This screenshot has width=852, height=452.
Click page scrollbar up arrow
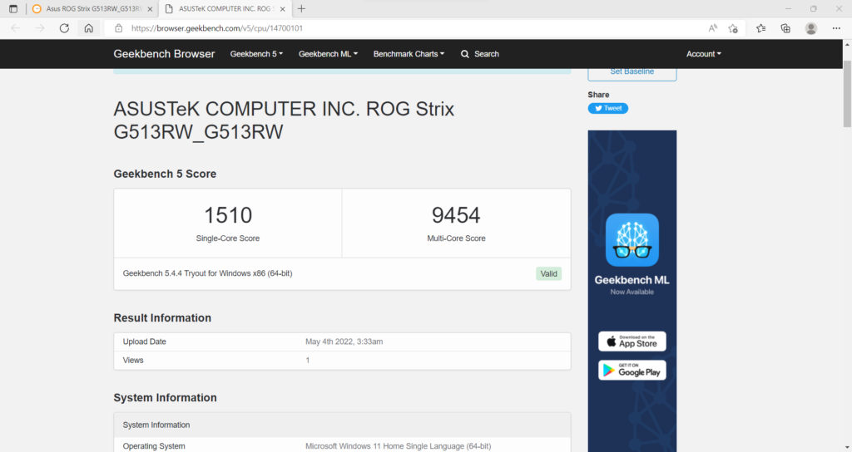click(847, 45)
